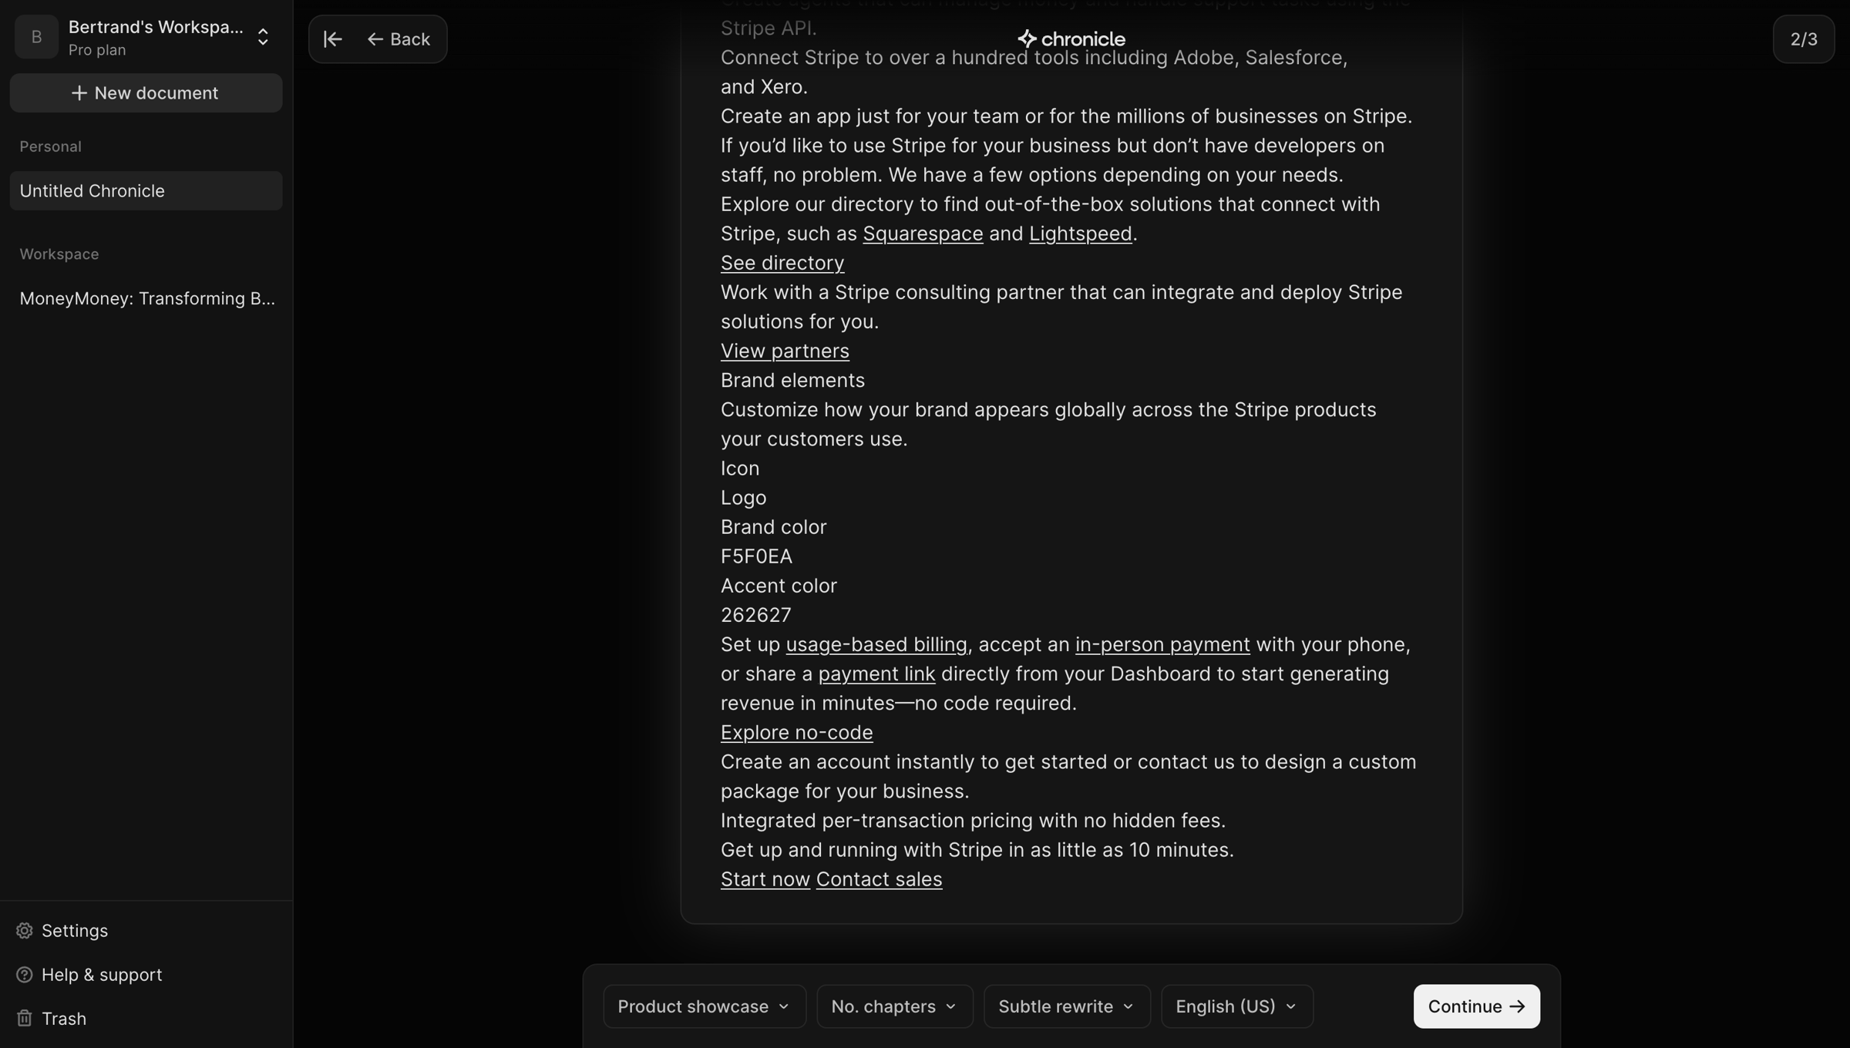
Task: Change the English (US) language dropdown
Action: pos(1237,1006)
